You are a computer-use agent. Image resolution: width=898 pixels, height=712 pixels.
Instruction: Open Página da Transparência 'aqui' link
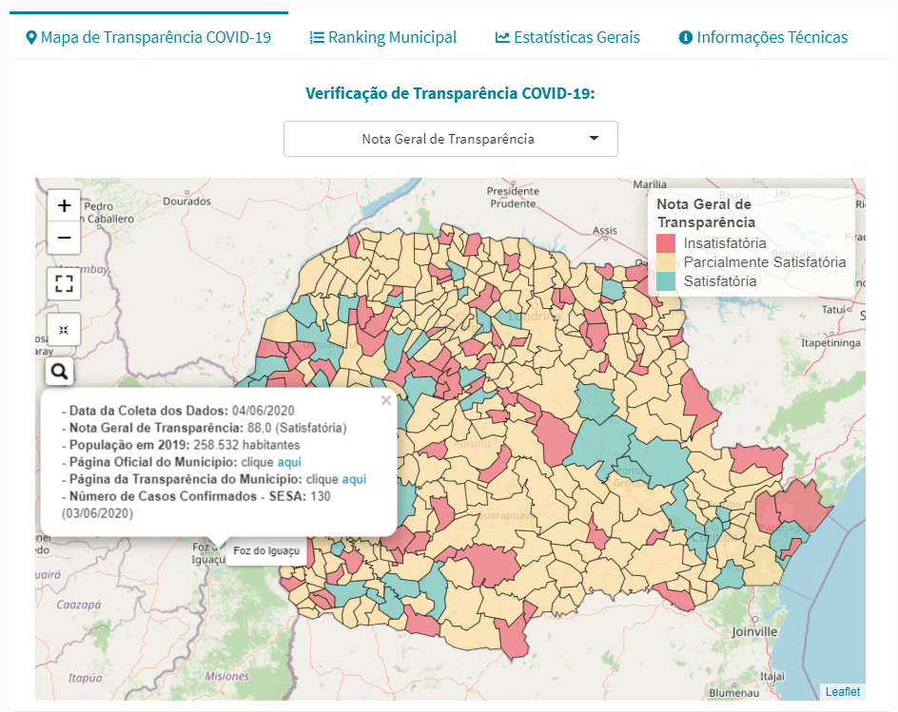point(354,479)
